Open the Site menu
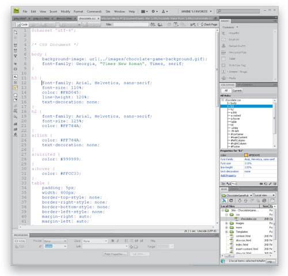This screenshot has width=288, height=276. click(x=108, y=11)
